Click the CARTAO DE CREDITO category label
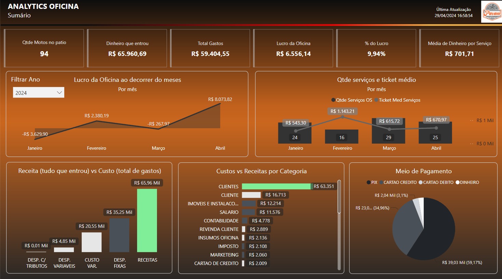 coord(216,263)
